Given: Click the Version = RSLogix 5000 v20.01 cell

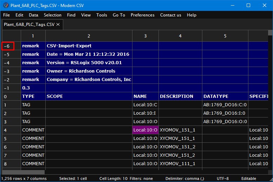Looking at the screenshot, I should tap(89, 62).
